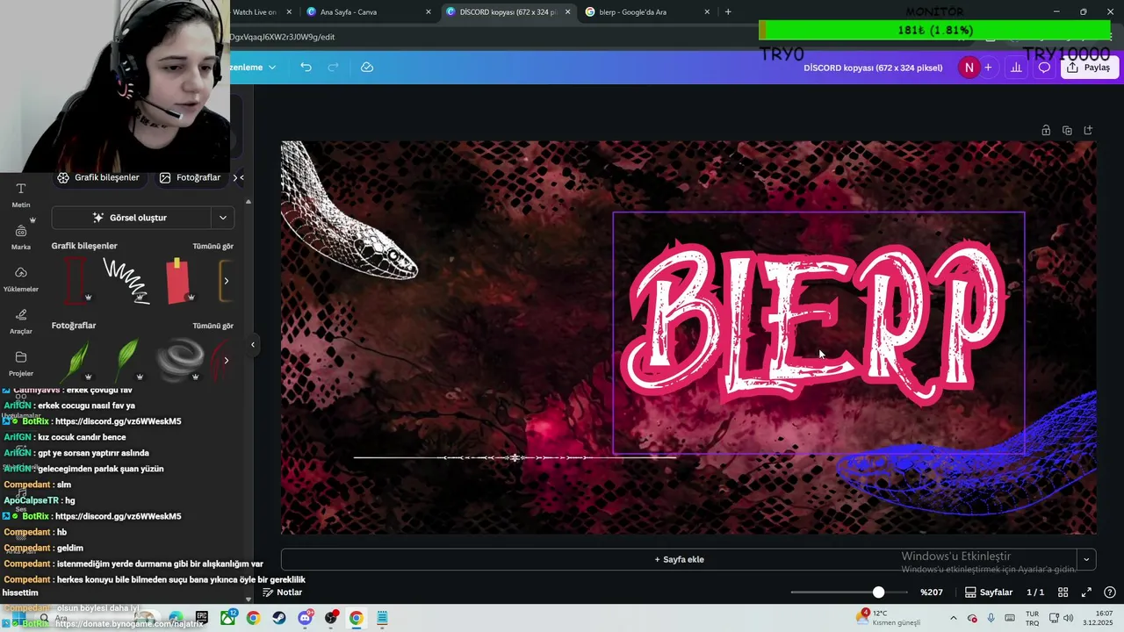Open the analytics bar chart icon

1016,68
